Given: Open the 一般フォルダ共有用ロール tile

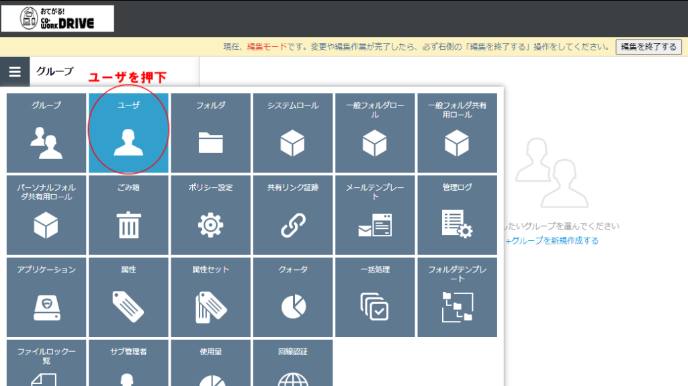Looking at the screenshot, I should pyautogui.click(x=457, y=133).
